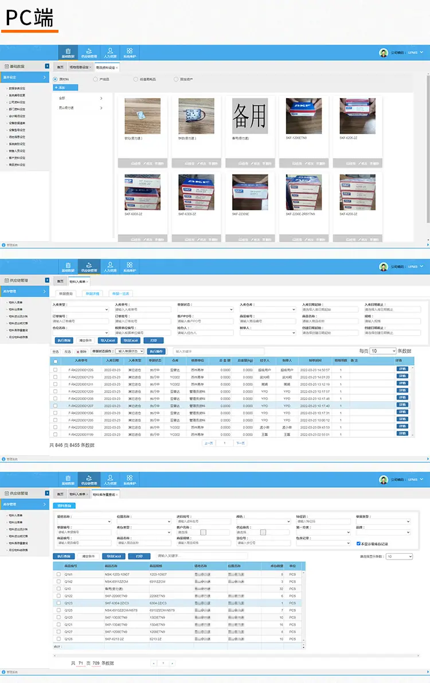This screenshot has width=430, height=683.
Task: Click user avatar in product gallery window
Action: click(384, 53)
